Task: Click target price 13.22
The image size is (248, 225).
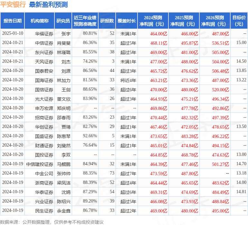Action: (x=241, y=80)
